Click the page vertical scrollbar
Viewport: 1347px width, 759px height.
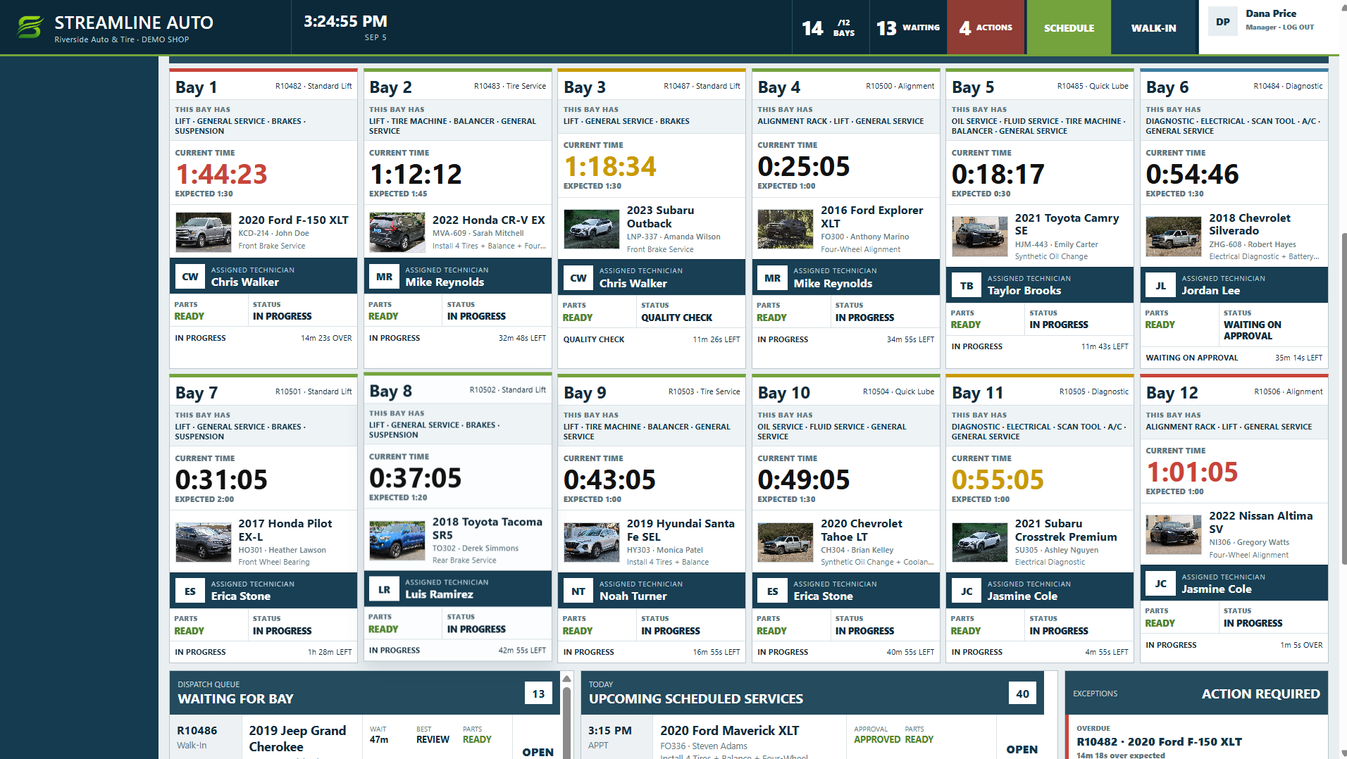[1343, 398]
